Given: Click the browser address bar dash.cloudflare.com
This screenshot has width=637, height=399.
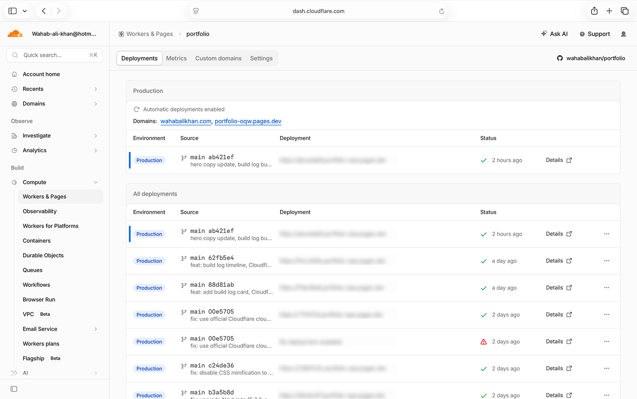Looking at the screenshot, I should click(318, 11).
